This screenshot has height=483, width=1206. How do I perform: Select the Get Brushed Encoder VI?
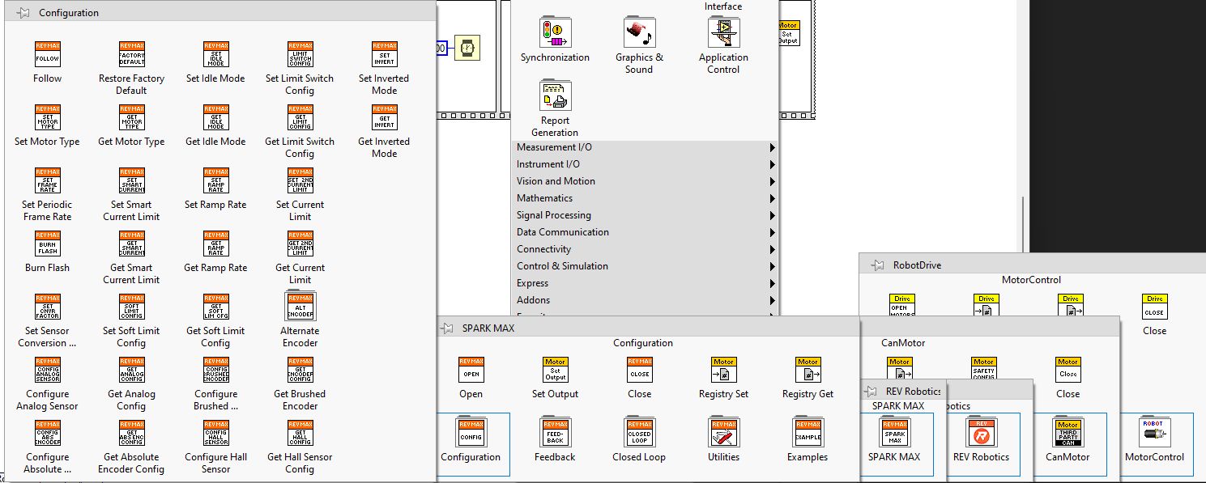click(300, 370)
